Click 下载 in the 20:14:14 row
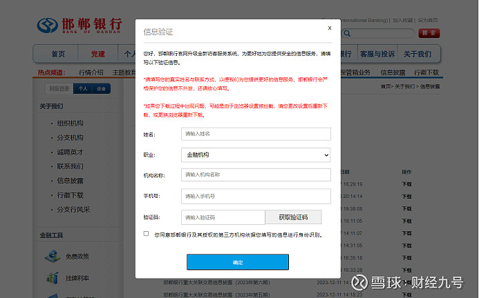 [406, 197]
